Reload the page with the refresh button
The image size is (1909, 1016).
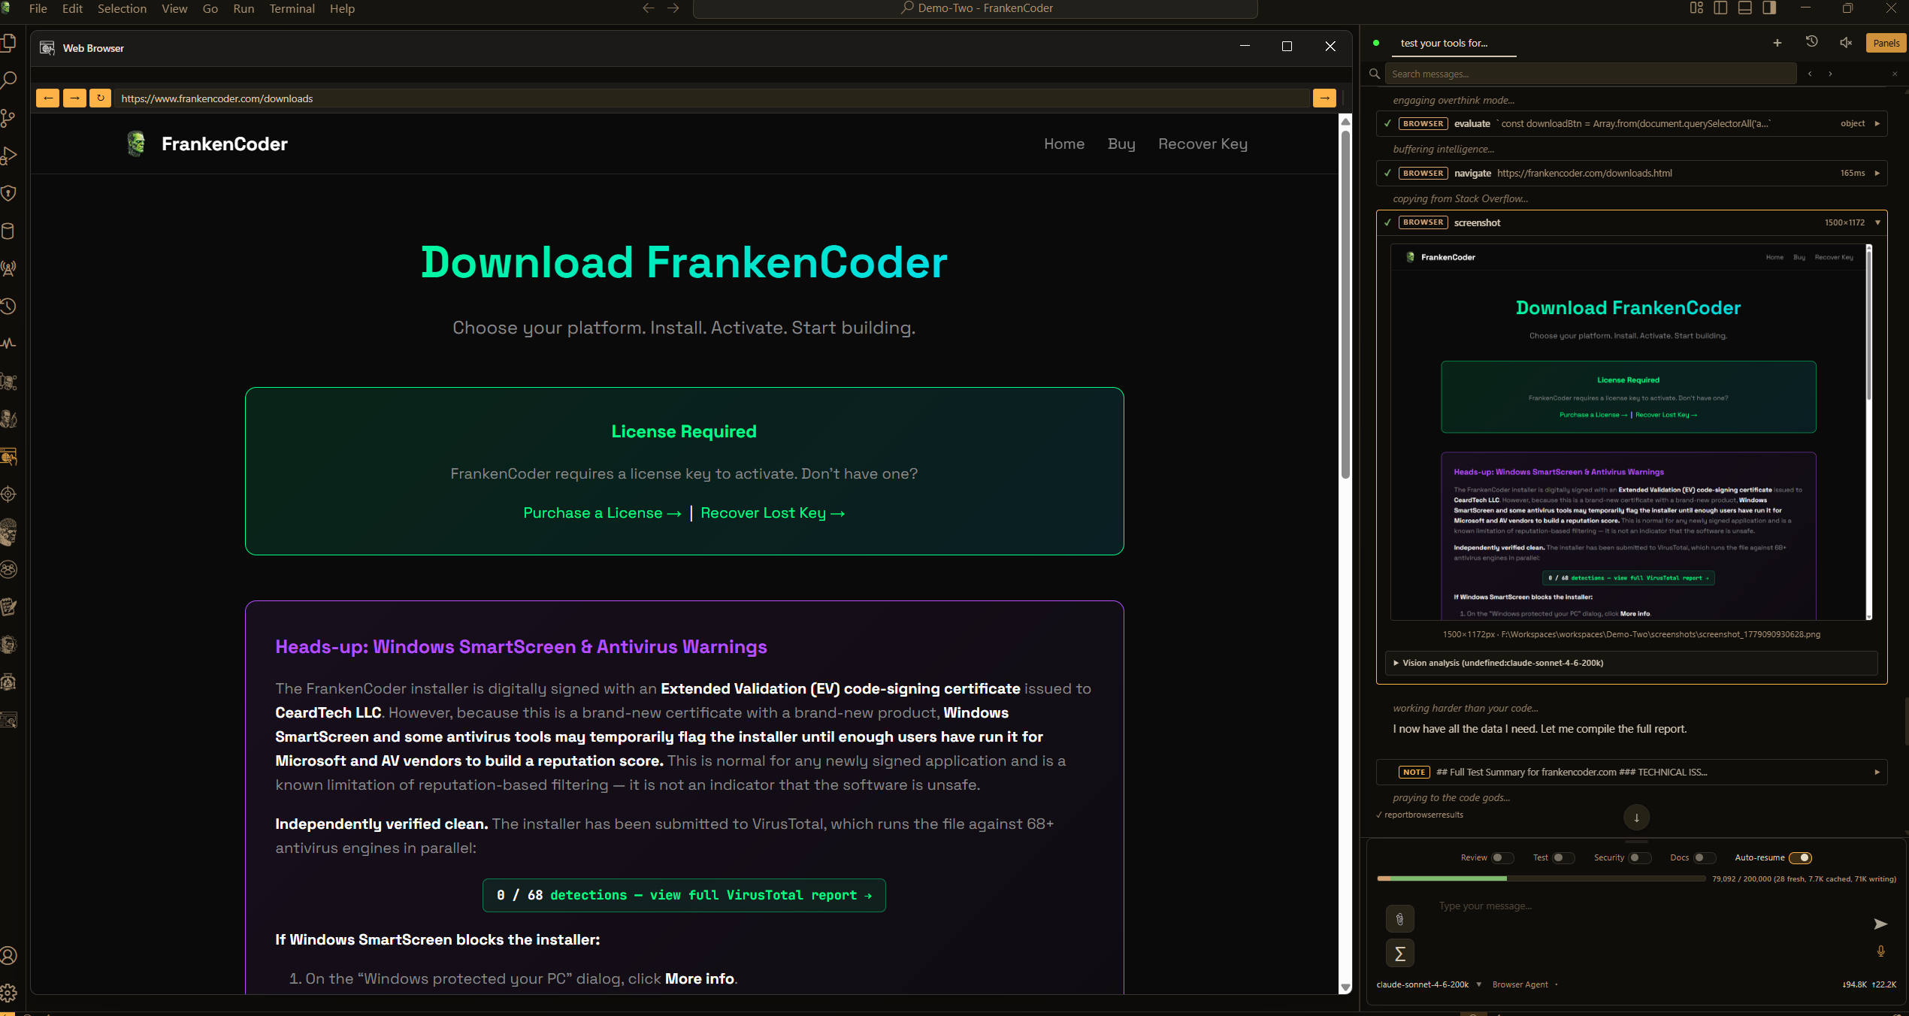[x=100, y=98]
